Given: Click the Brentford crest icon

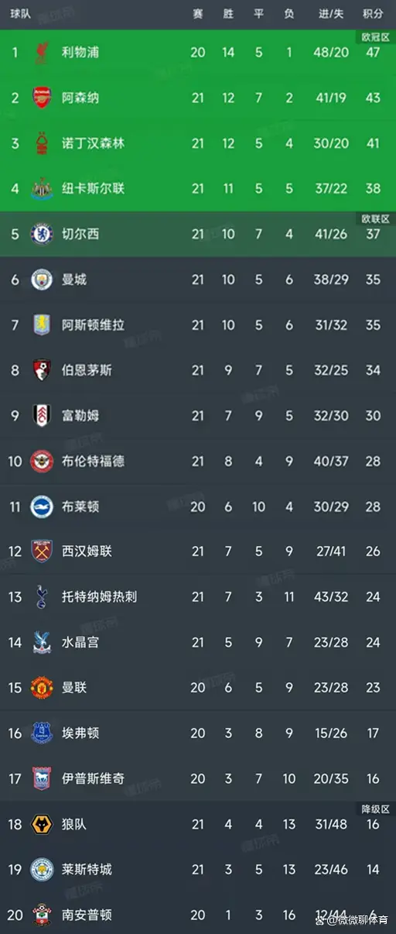Looking at the screenshot, I should (41, 462).
